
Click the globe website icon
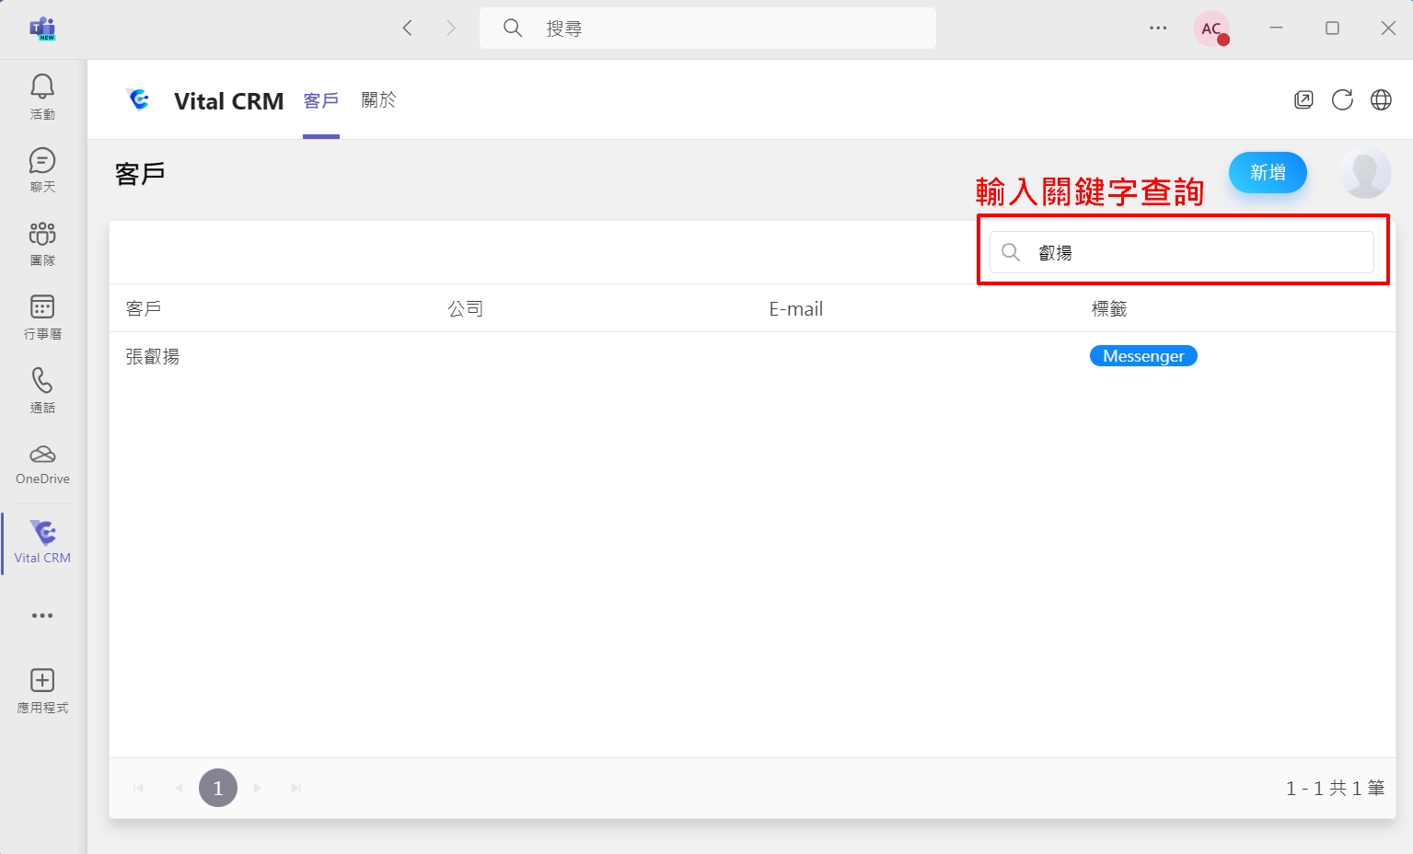pyautogui.click(x=1381, y=100)
